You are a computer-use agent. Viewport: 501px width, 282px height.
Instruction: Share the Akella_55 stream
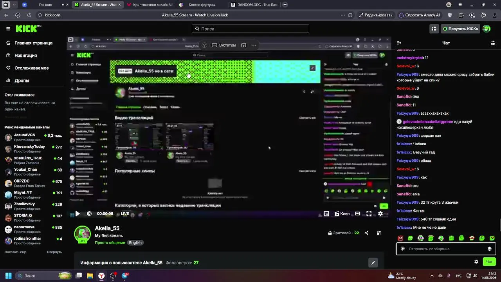(366, 233)
